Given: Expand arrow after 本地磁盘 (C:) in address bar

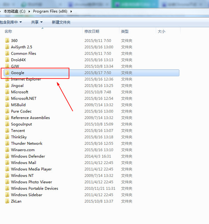Looking at the screenshot, I should [29, 11].
